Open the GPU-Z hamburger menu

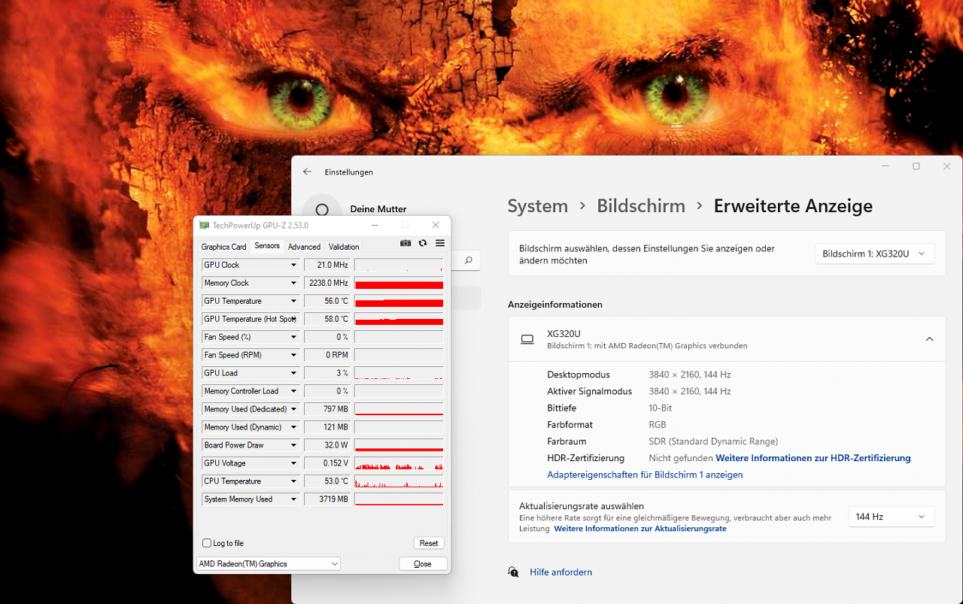[440, 243]
